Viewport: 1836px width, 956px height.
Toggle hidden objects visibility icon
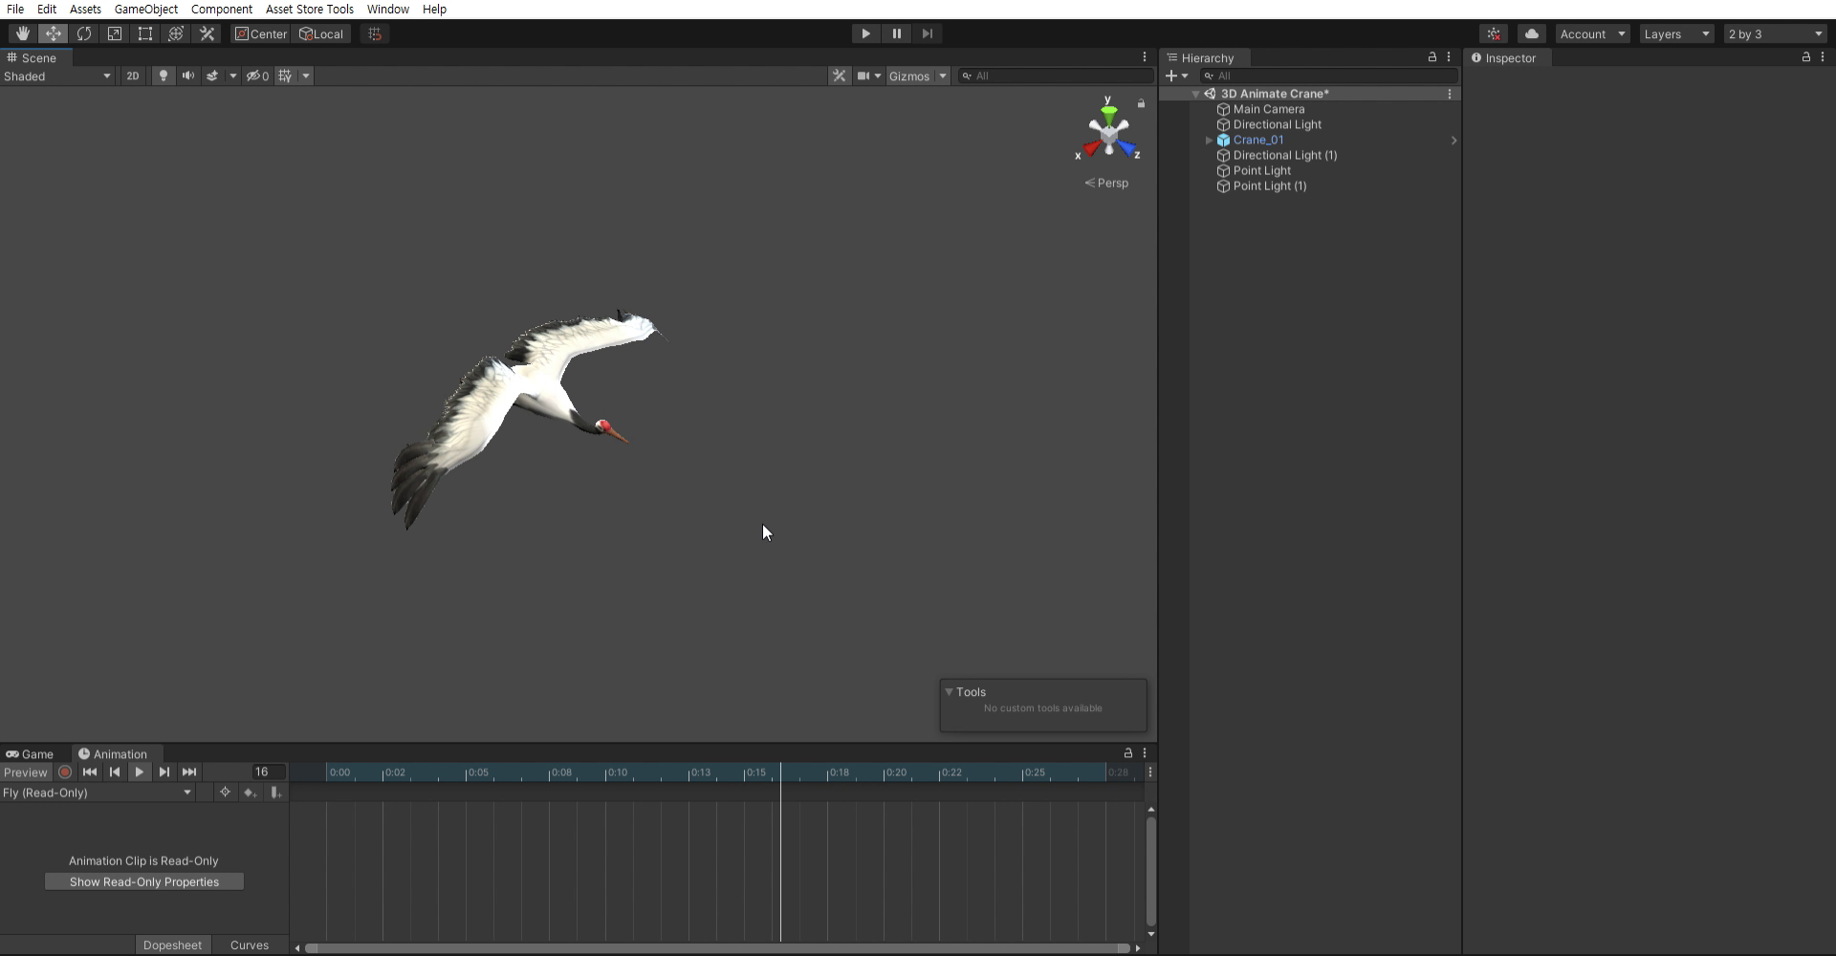pyautogui.click(x=257, y=76)
